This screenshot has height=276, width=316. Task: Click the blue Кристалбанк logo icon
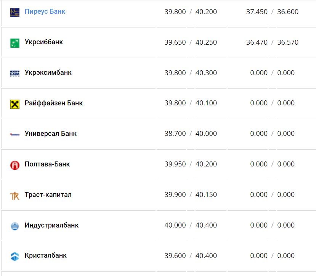15,257
